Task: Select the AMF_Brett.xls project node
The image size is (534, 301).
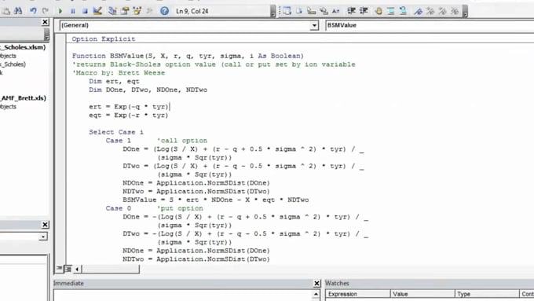Action: pyautogui.click(x=23, y=98)
